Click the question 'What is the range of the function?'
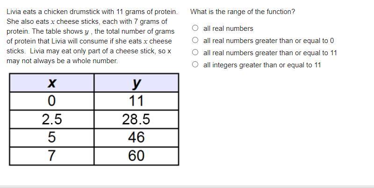This screenshot has width=374, height=188. [x=243, y=12]
